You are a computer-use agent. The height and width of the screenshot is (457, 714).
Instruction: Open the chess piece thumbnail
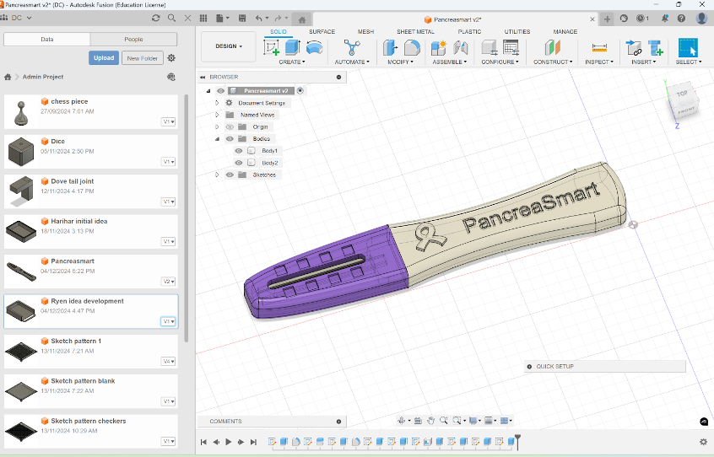click(19, 111)
